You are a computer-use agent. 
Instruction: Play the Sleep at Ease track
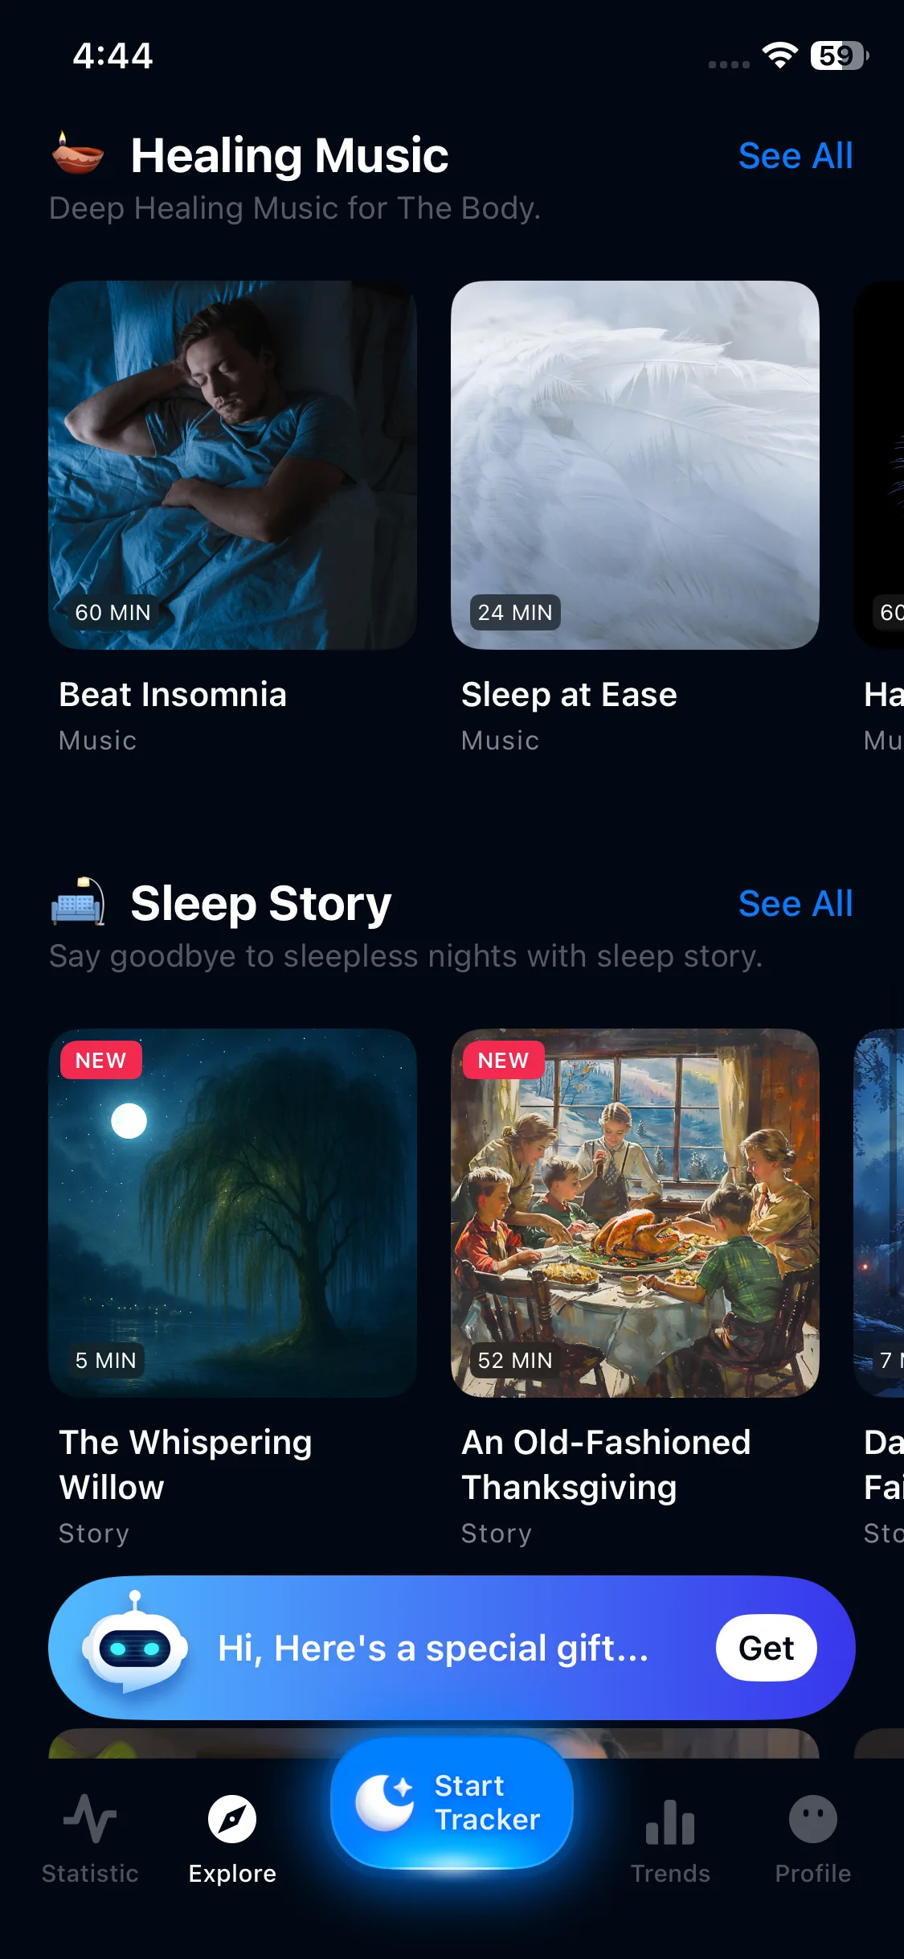coord(635,465)
